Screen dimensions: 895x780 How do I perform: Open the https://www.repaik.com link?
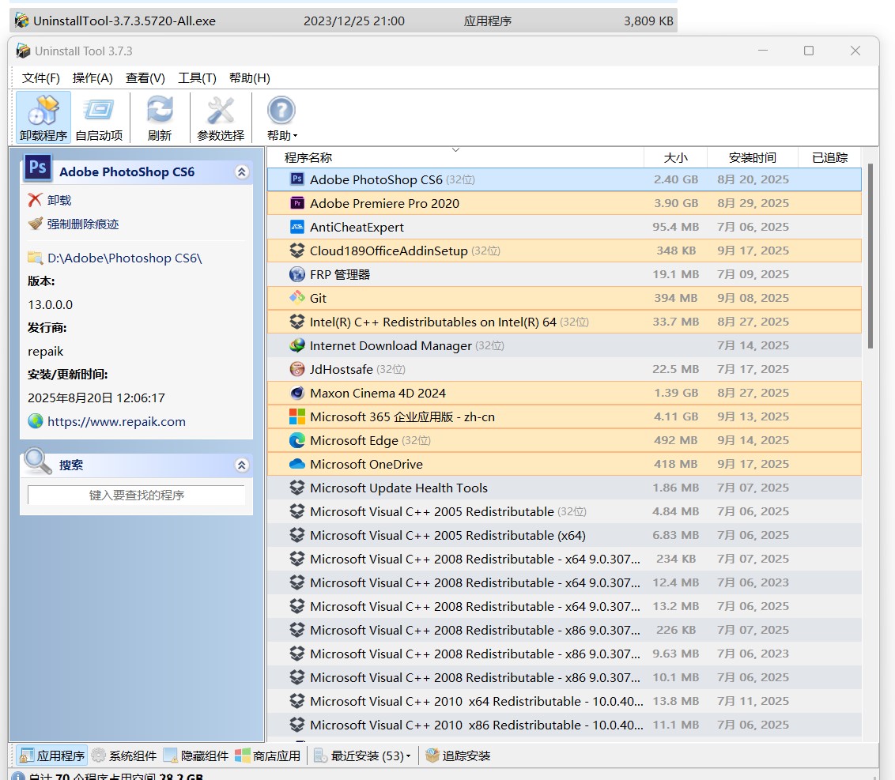click(116, 421)
